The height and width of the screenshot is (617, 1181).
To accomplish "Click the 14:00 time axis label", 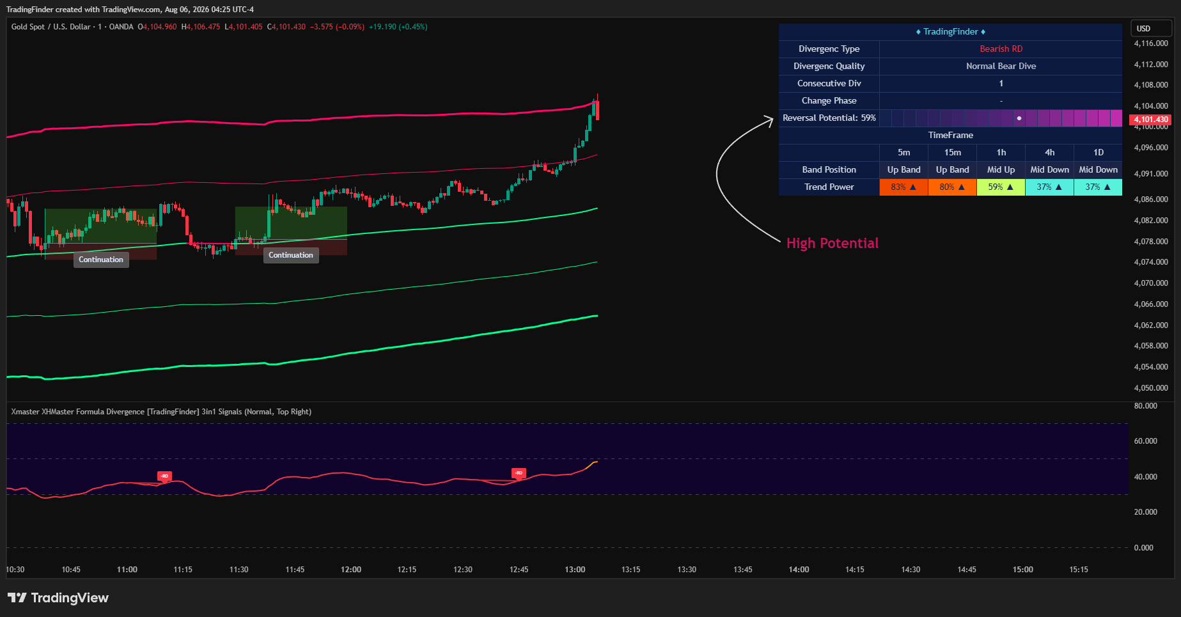I will click(799, 570).
